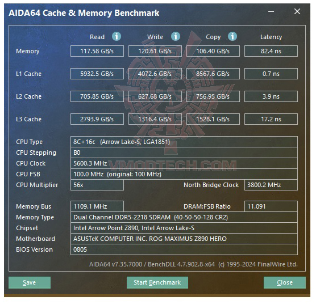Select Memory copy value 106.40 GB/s
This screenshot has height=305, width=316.
pos(213,51)
